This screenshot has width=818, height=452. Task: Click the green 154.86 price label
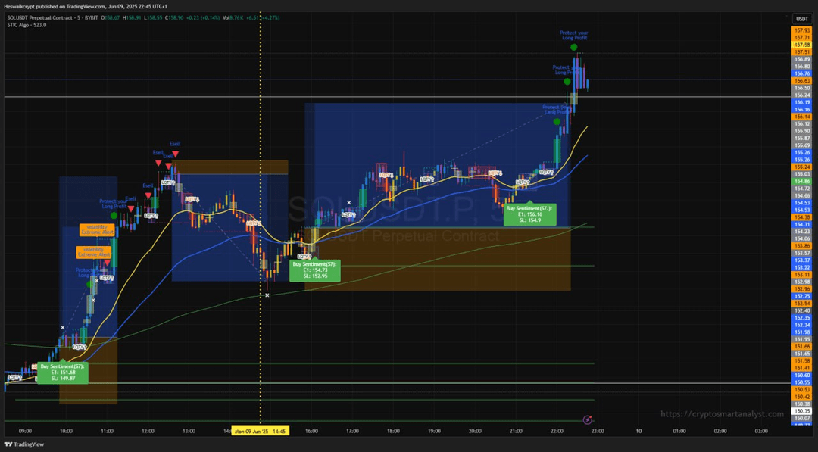pyautogui.click(x=802, y=182)
